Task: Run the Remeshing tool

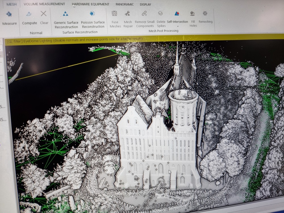Action: (205, 14)
